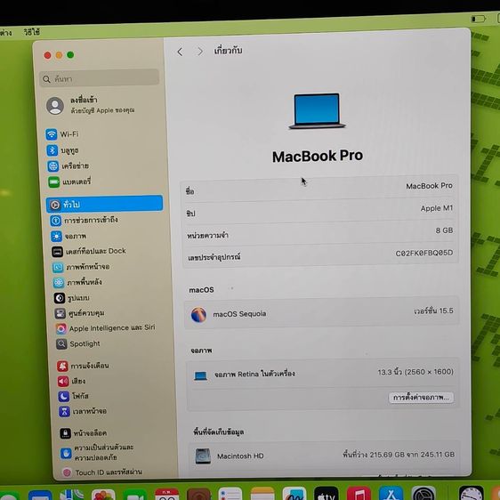Click serial number C02FK0FBQ05D

424,254
